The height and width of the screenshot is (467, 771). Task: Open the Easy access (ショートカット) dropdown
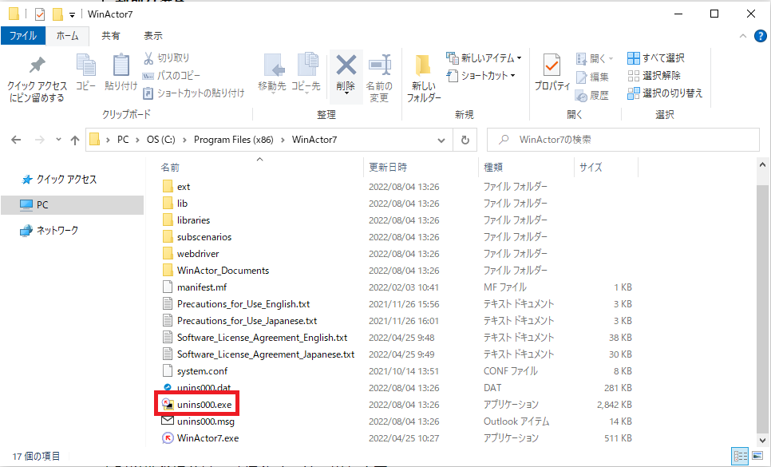point(481,76)
